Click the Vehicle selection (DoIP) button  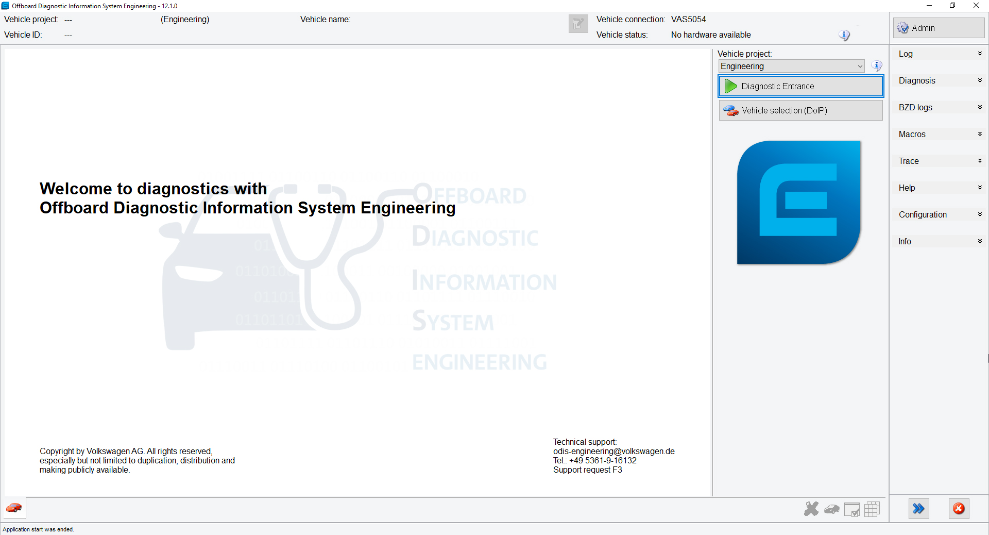(800, 110)
